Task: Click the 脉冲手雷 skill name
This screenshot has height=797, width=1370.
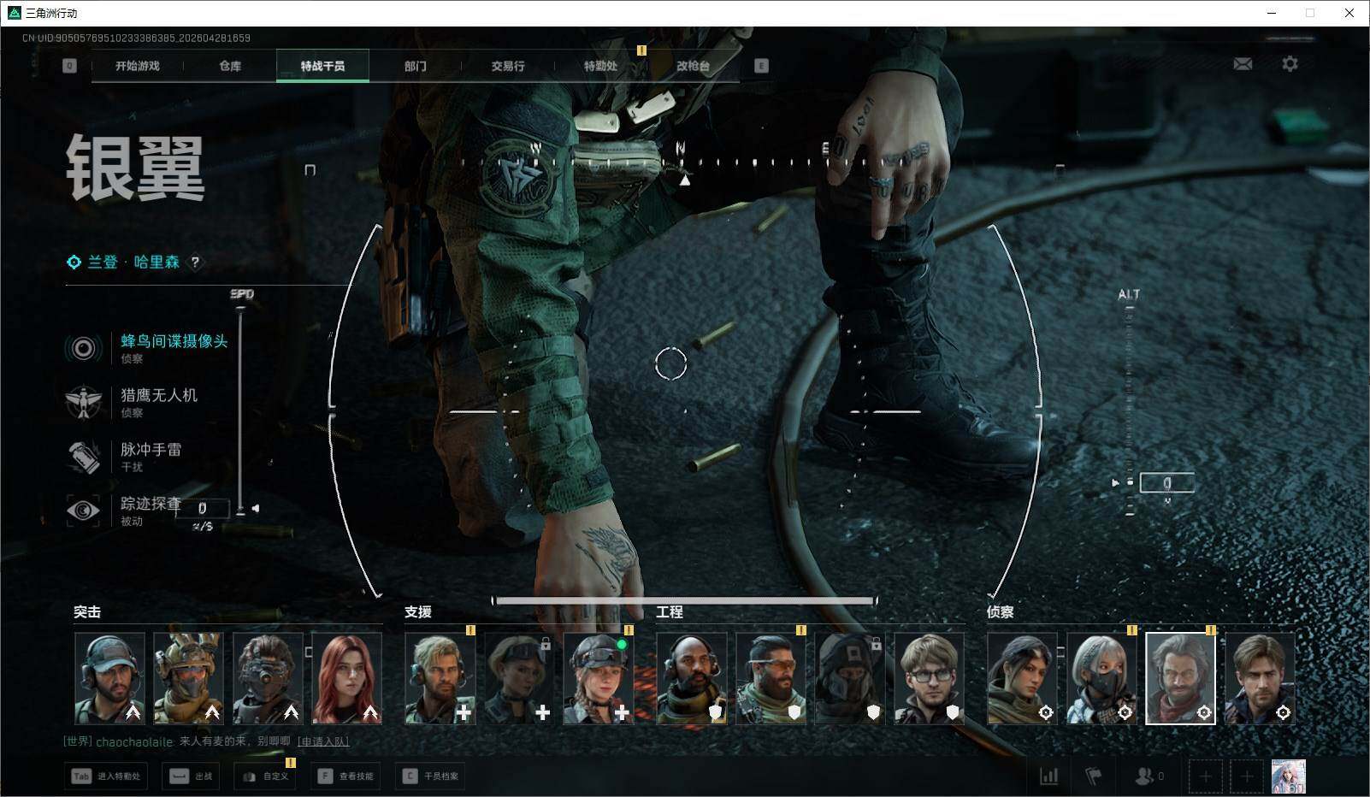Action: [x=151, y=449]
